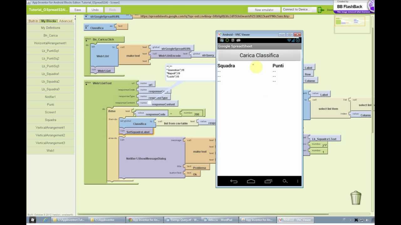
Task: Select the Web1.Get call block
Action: [x=103, y=71]
